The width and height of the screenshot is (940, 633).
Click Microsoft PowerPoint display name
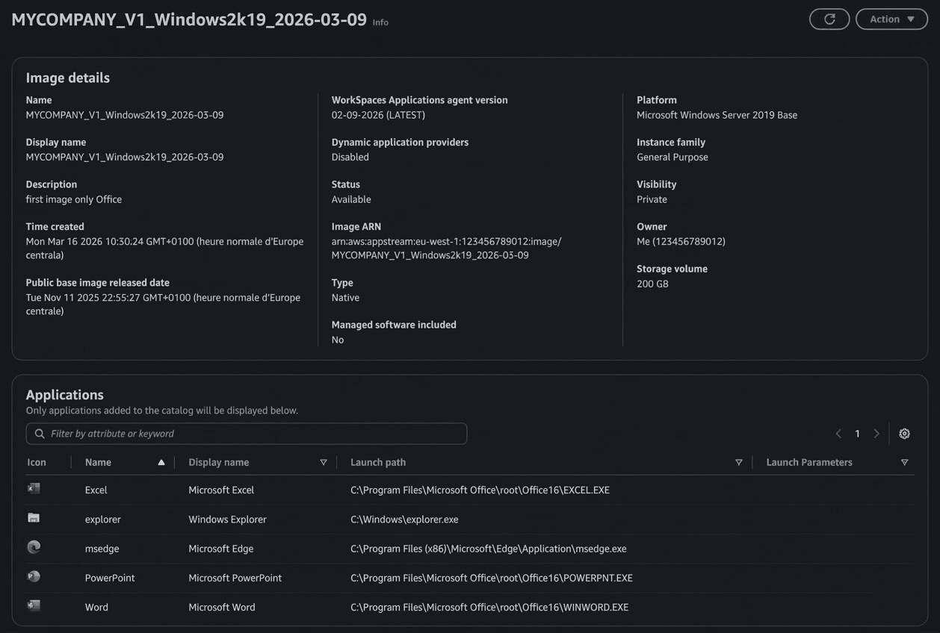[x=235, y=578]
